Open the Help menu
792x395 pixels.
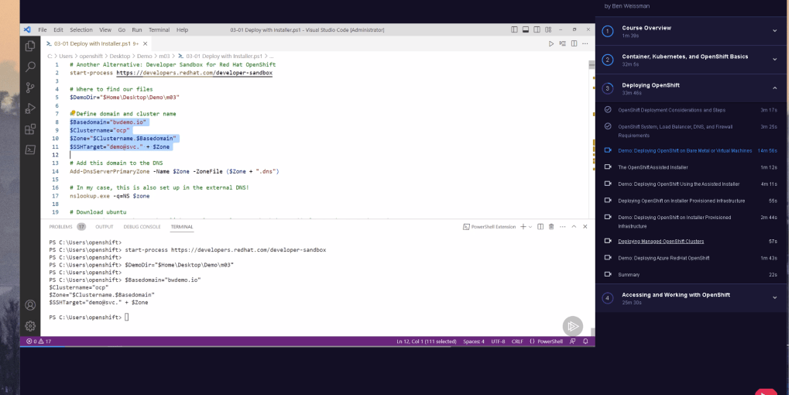(x=183, y=29)
